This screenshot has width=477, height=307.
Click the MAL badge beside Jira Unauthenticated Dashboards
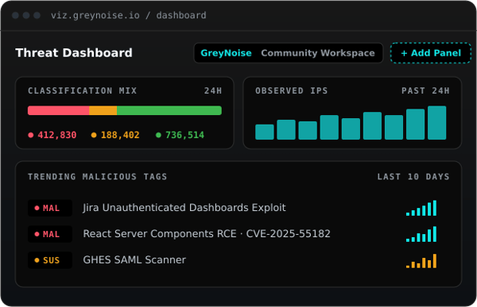[x=50, y=208]
